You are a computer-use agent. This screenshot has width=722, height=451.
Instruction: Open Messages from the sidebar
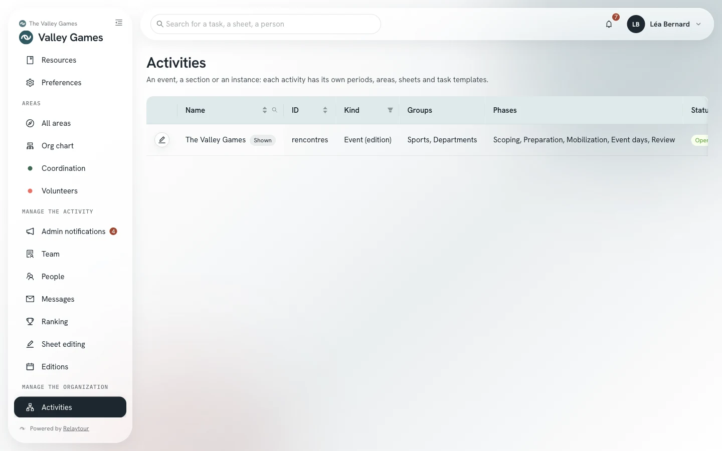pos(70,299)
